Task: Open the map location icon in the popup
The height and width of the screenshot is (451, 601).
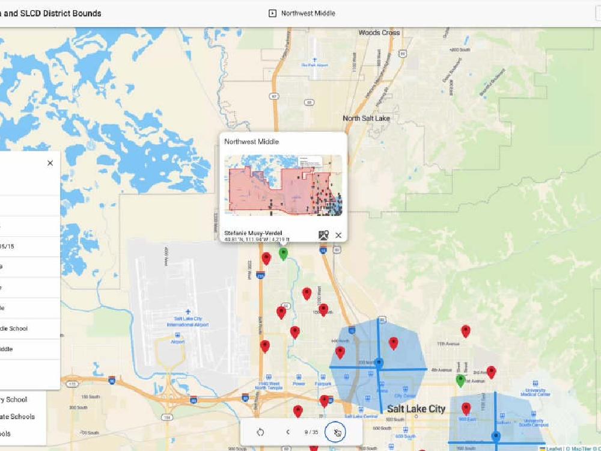Action: 323,235
